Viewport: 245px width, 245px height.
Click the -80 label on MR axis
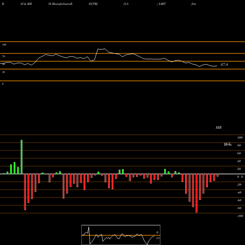pyautogui.click(x=239, y=208)
